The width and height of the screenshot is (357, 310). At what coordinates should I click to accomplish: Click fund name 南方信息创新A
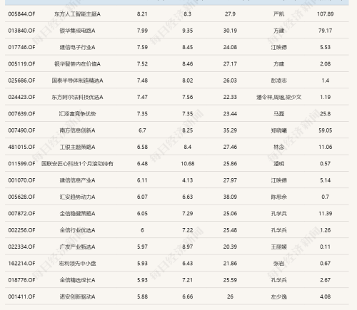pos(77,130)
